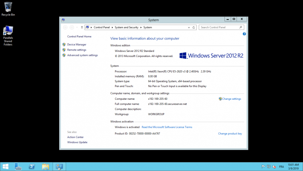This screenshot has height=171, width=303.
Task: Open Advanced system settings link
Action: click(x=82, y=55)
